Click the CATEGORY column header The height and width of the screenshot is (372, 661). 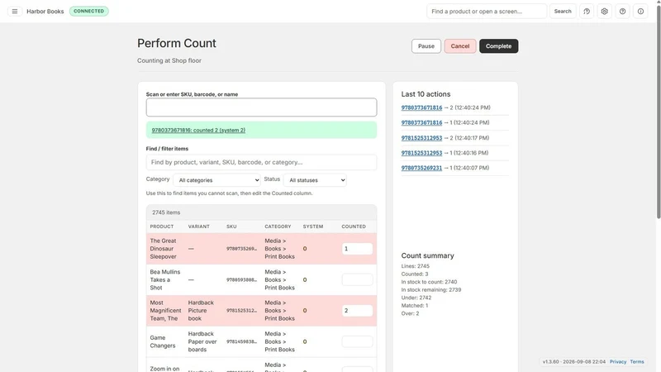coord(278,227)
